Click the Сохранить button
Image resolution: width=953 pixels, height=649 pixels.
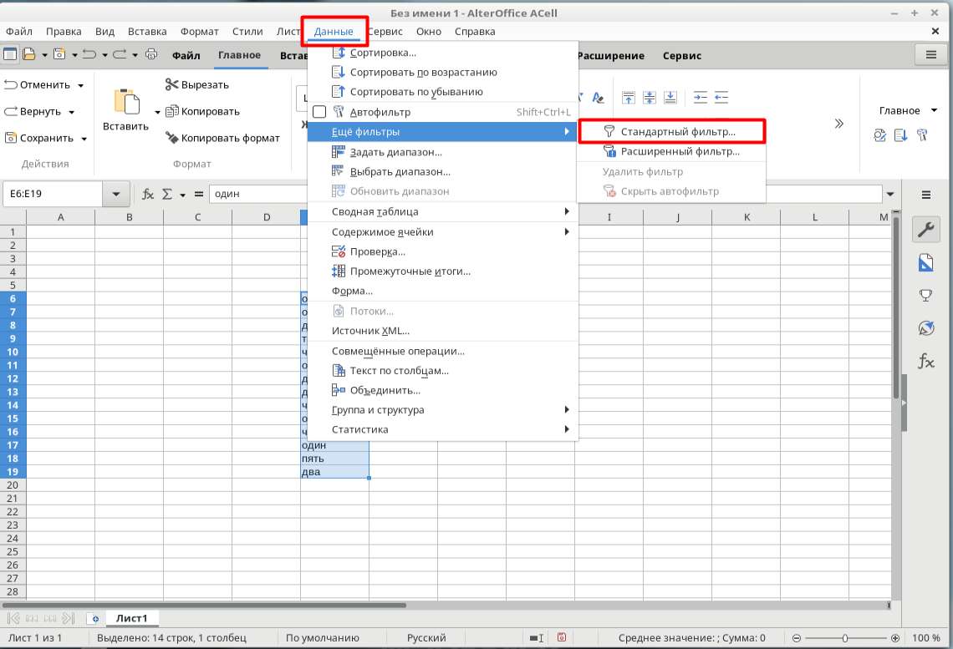(39, 138)
